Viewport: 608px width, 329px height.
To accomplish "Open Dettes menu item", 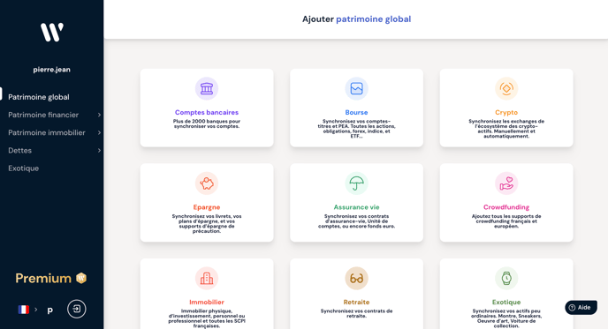I will tap(19, 151).
